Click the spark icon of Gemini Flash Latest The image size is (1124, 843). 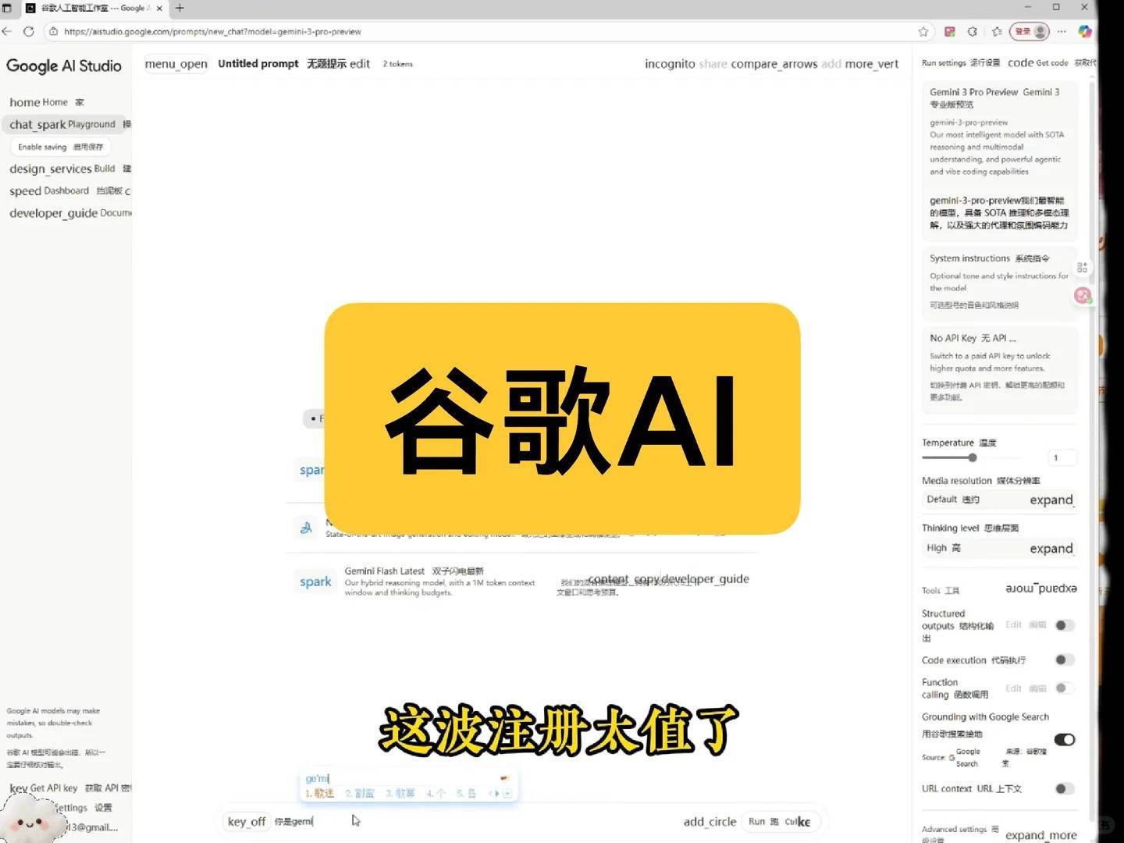(x=315, y=582)
